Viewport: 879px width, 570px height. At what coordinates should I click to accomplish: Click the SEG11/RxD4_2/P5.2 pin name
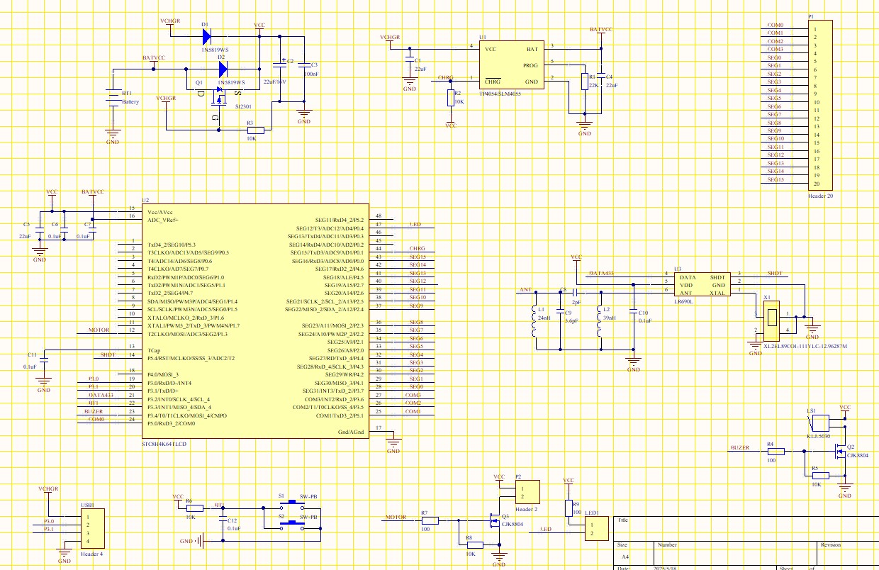(340, 220)
